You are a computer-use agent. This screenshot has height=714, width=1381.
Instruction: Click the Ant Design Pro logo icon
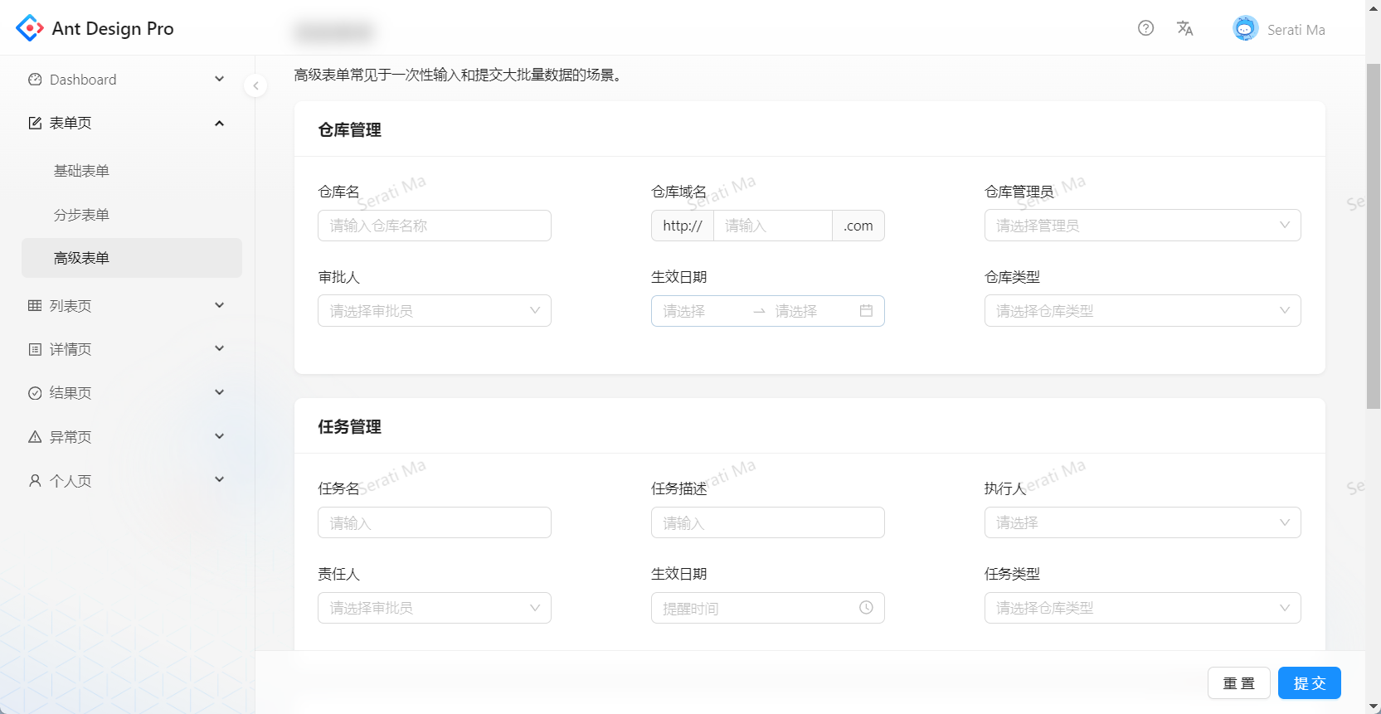click(30, 28)
